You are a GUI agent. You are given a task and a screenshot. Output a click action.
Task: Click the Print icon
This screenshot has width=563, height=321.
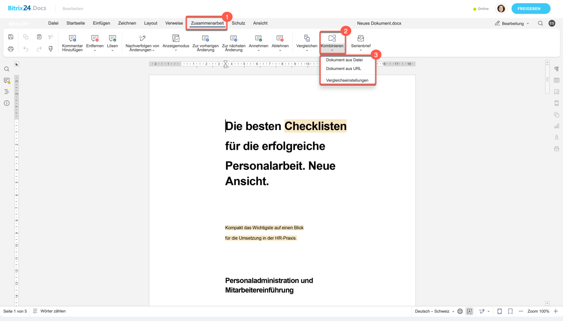tap(11, 49)
